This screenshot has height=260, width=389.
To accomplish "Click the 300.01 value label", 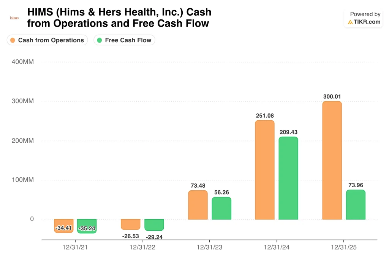I will (x=332, y=96).
